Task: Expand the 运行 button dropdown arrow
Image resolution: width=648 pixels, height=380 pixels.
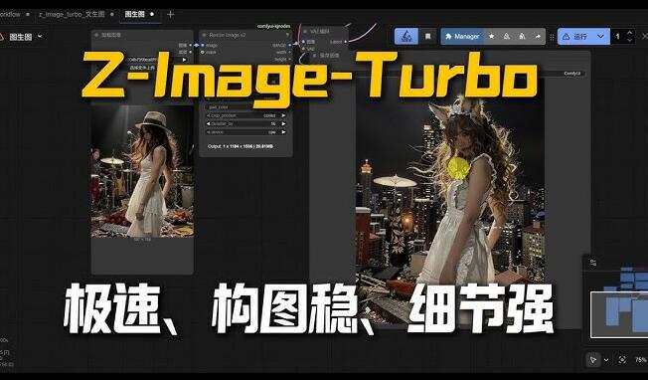Action: 601,37
